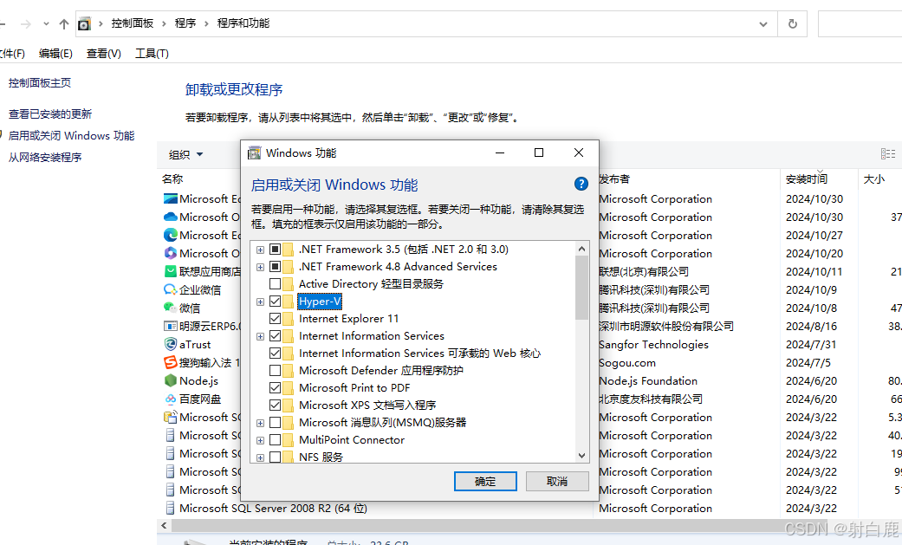Click the blue help question mark icon

coord(581,184)
